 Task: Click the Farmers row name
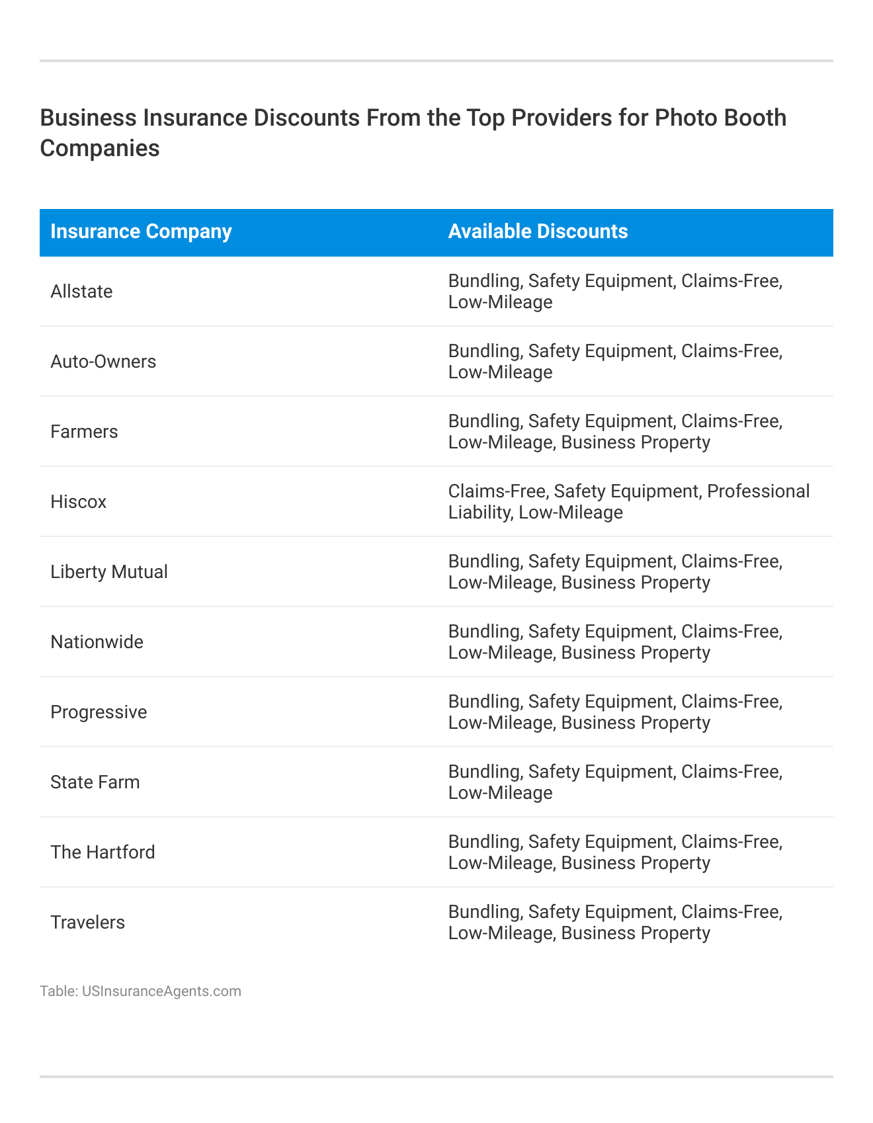[84, 432]
